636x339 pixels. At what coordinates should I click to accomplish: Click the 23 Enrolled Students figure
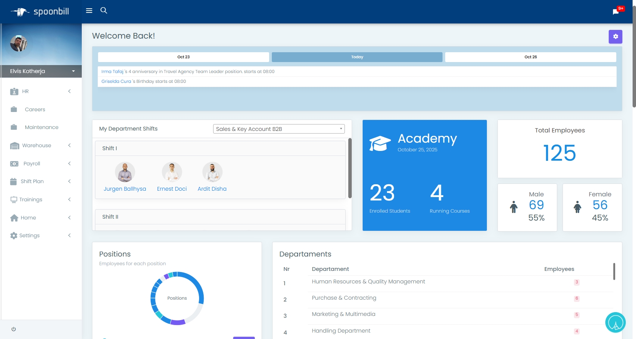[382, 193]
